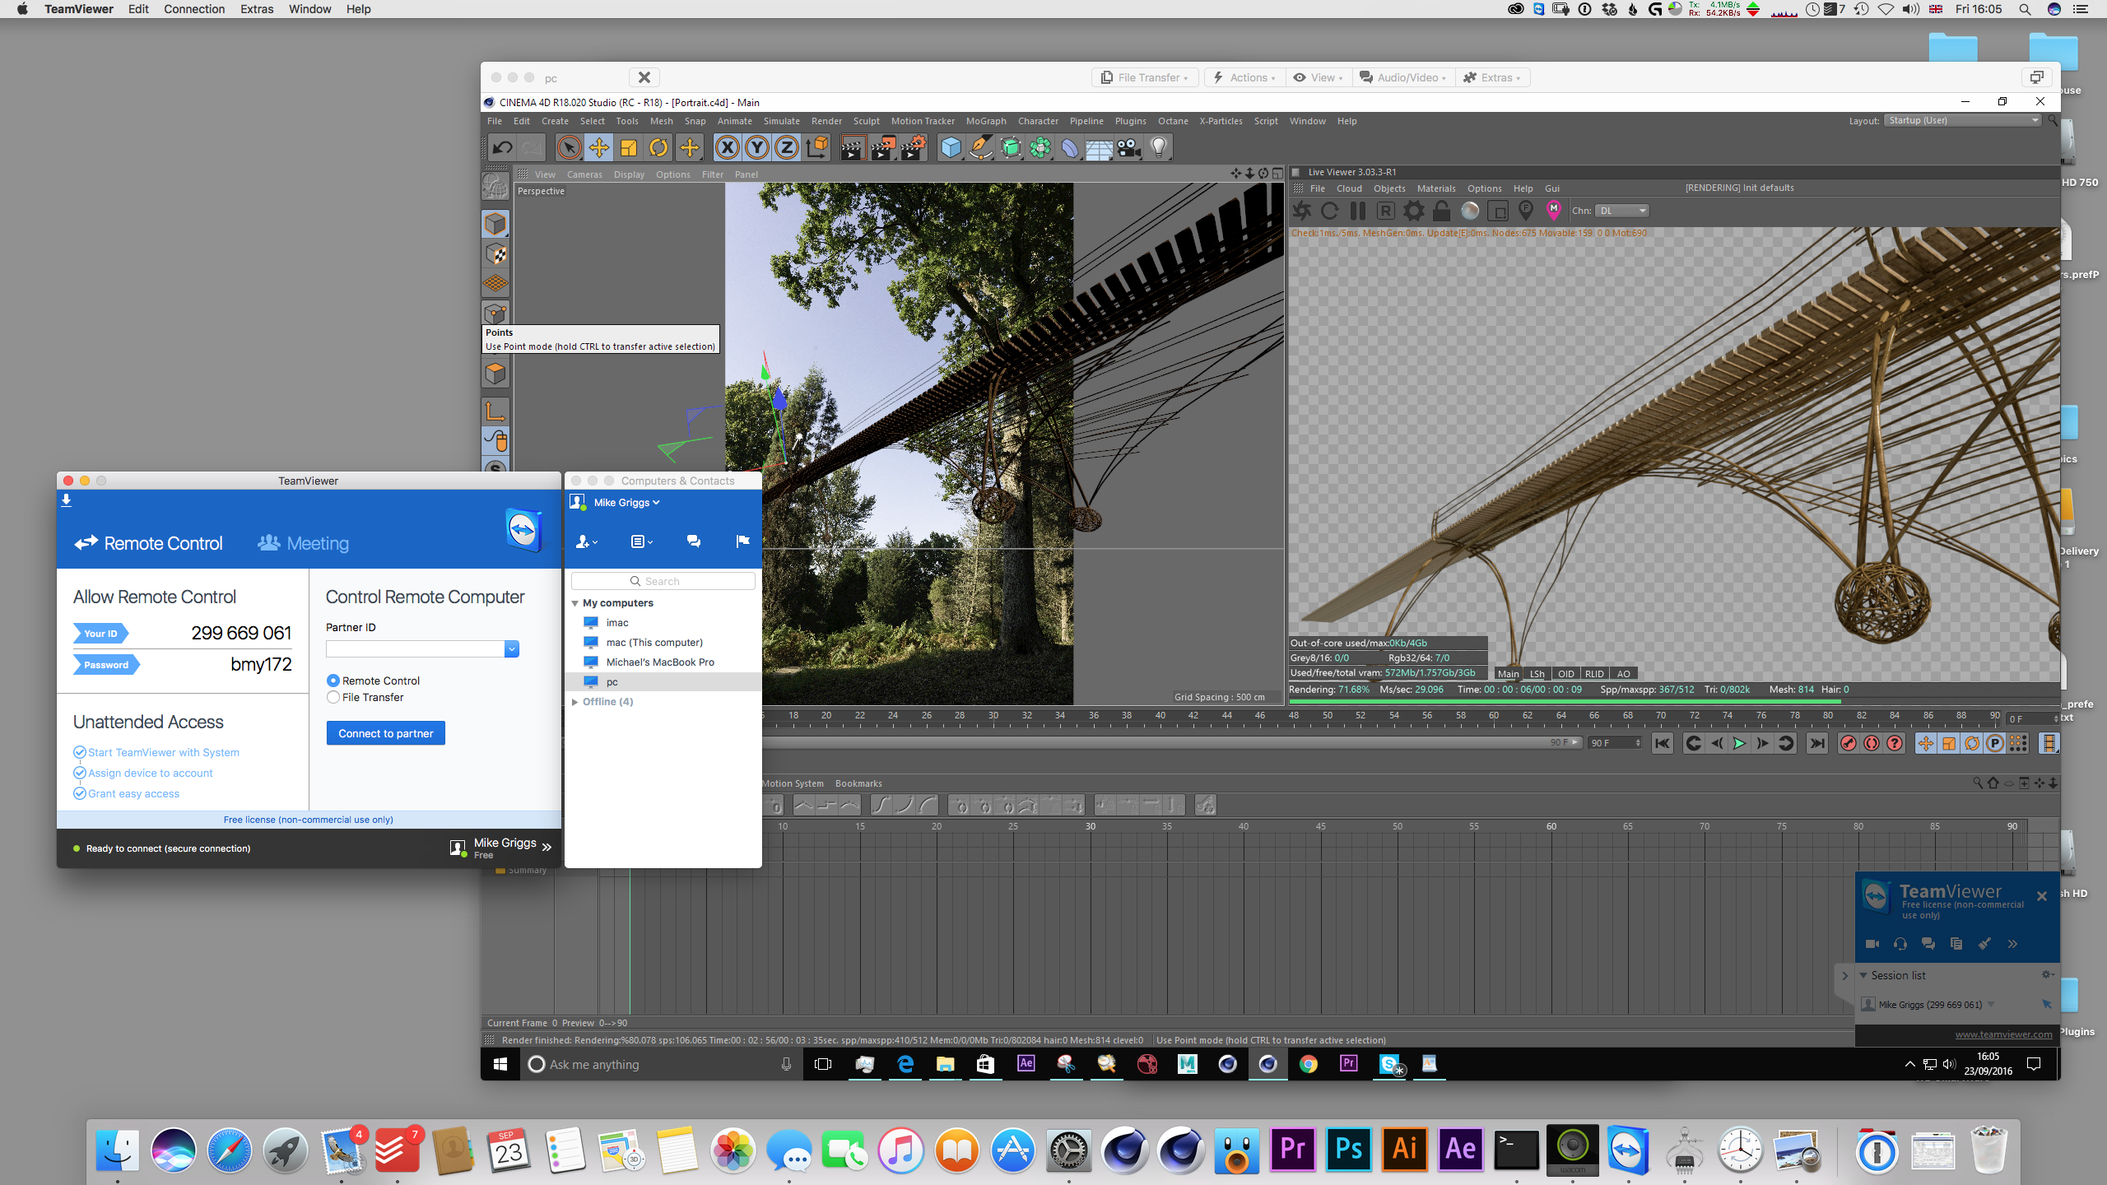
Task: Open Connection menu in macOS menu bar
Action: (x=194, y=9)
